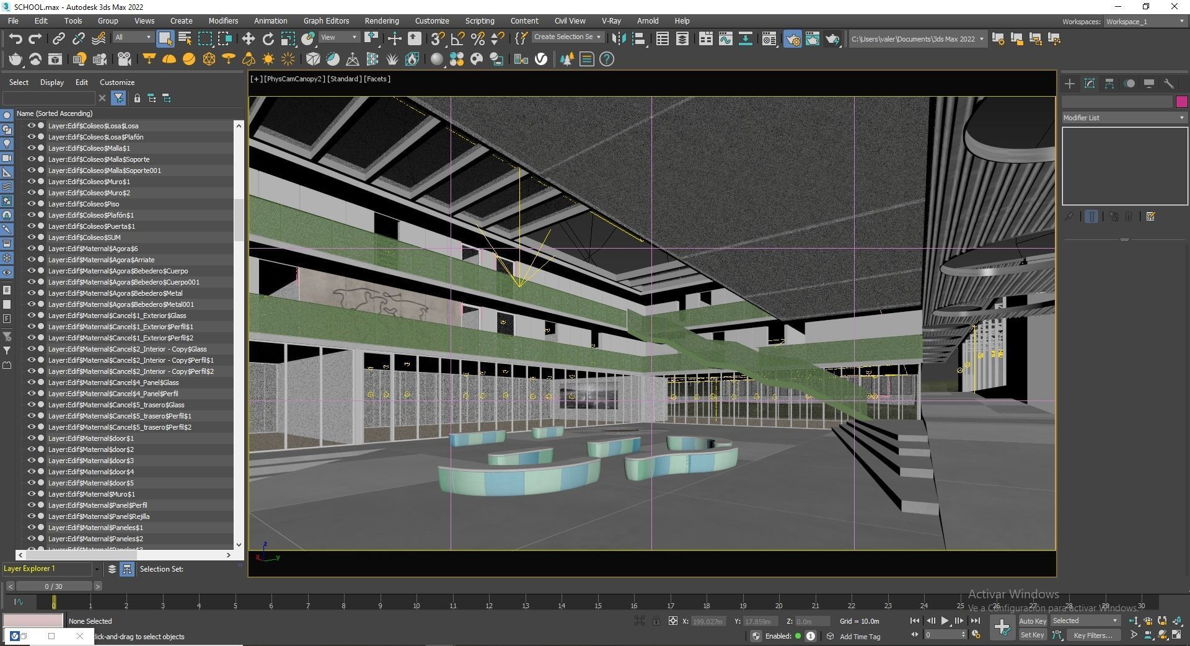Click the Auto Key button
The width and height of the screenshot is (1190, 646).
coord(1033,621)
